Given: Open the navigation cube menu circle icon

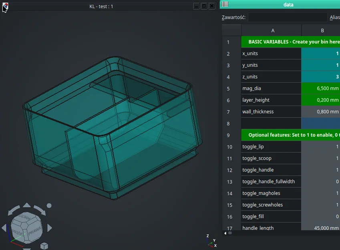Looking at the screenshot, I should click(49, 206).
